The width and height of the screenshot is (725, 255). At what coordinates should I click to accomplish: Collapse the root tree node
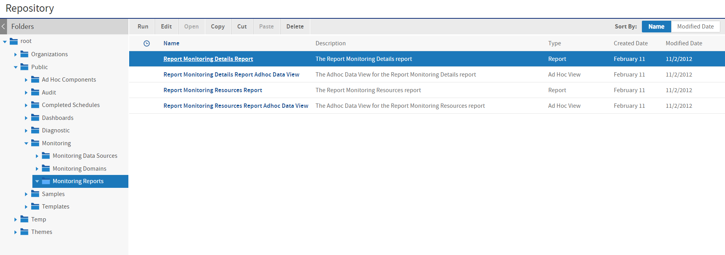click(5, 41)
